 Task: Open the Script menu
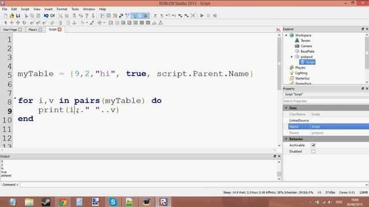(x=25, y=9)
